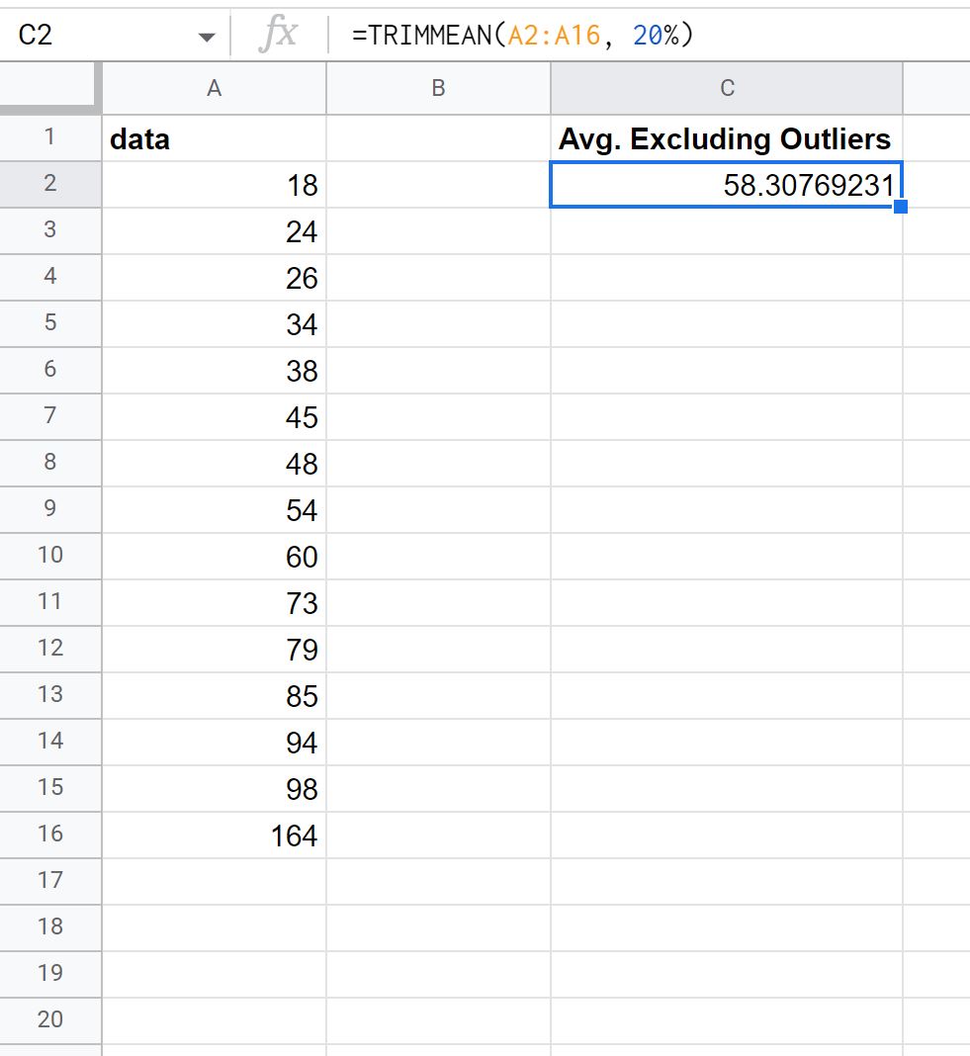Viewport: 970px width, 1056px height.
Task: Select column A header
Action: pyautogui.click(x=215, y=88)
